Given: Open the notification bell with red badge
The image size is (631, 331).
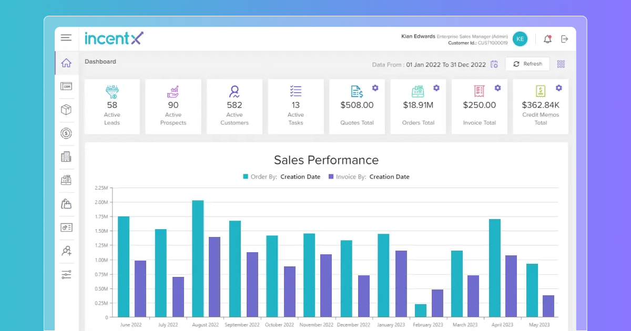Looking at the screenshot, I should pyautogui.click(x=547, y=38).
